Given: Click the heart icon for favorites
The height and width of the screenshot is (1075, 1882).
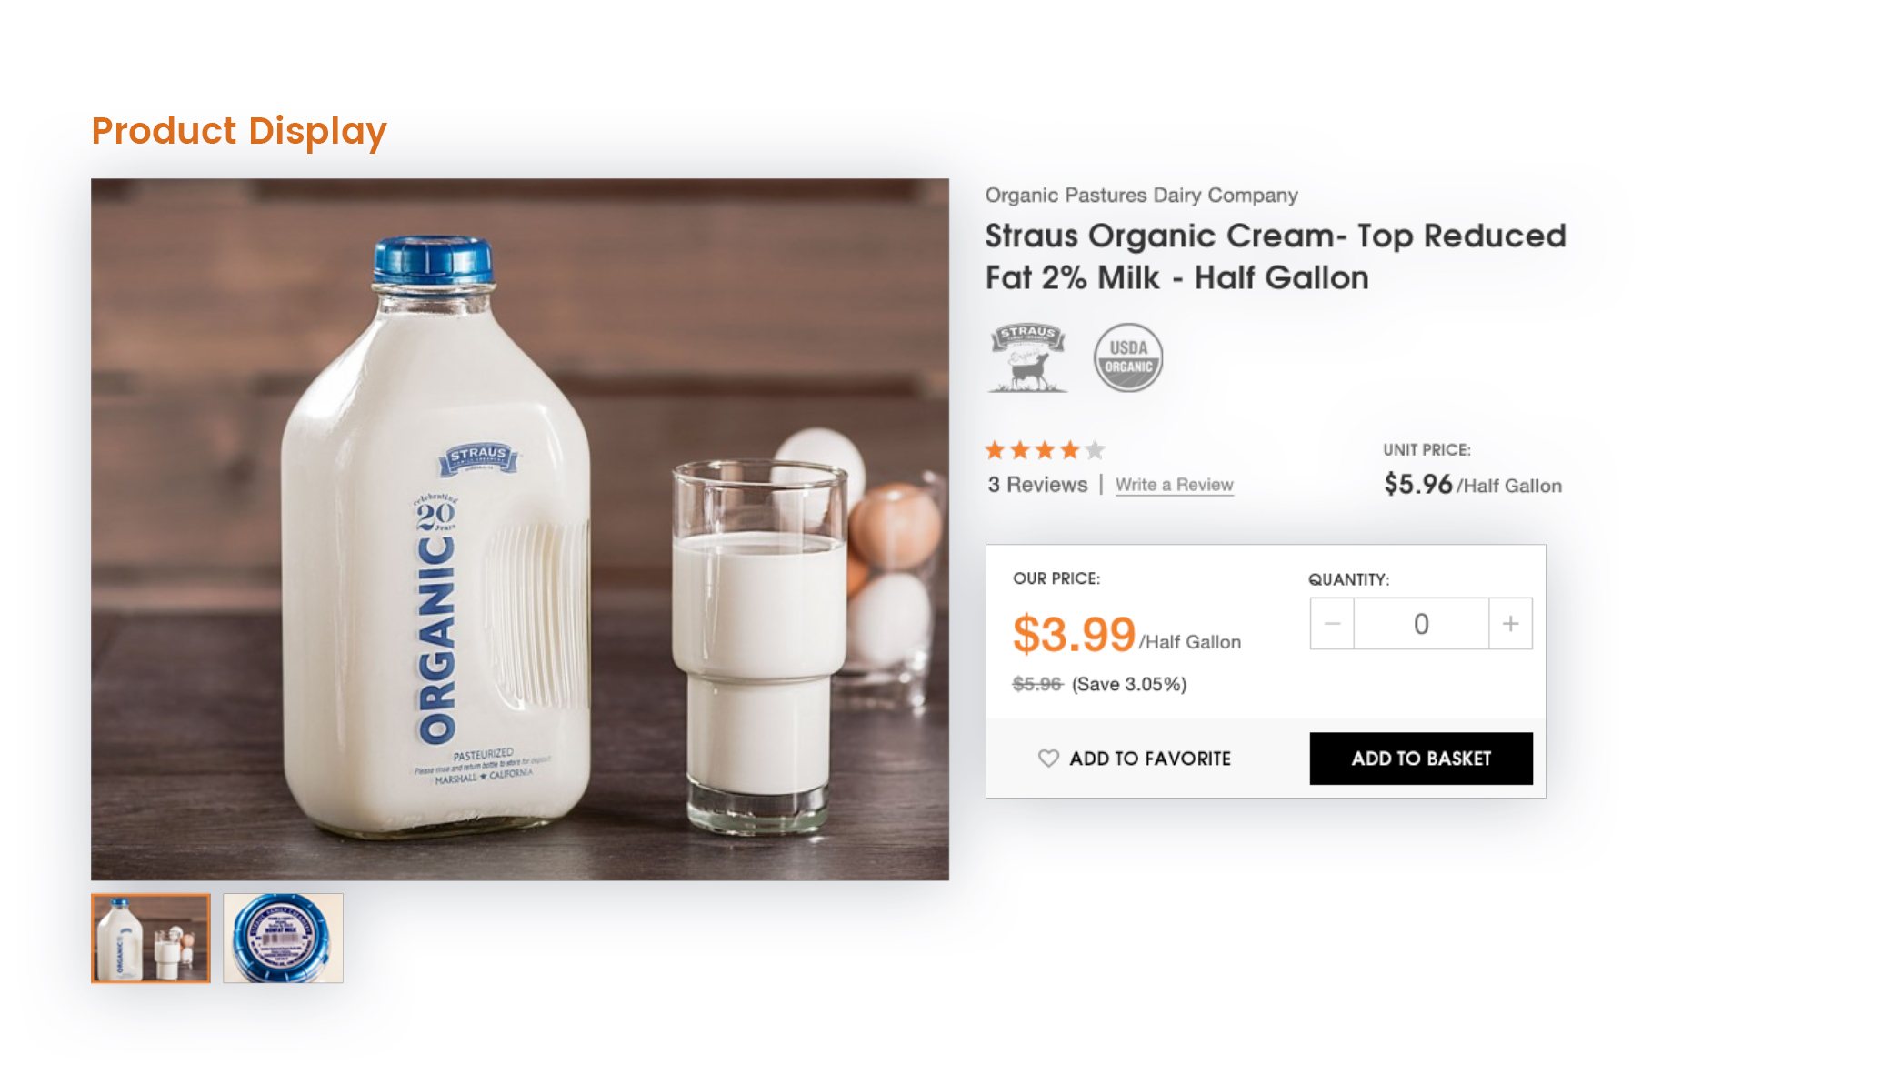Looking at the screenshot, I should pos(1048,758).
